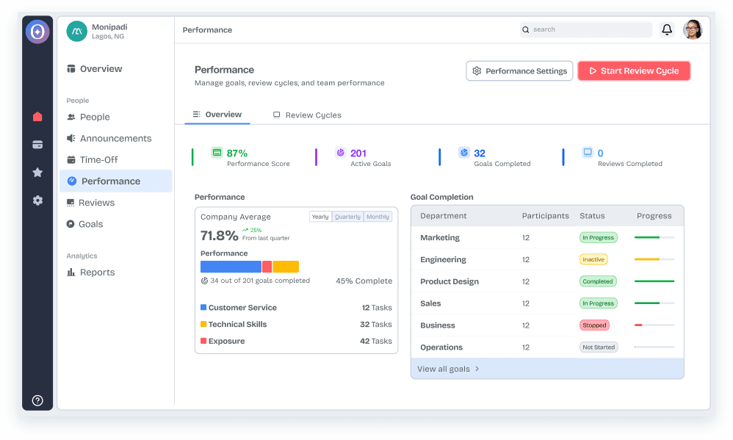Click the Customer Service blue swatch
This screenshot has height=440, width=733.
[203, 307]
